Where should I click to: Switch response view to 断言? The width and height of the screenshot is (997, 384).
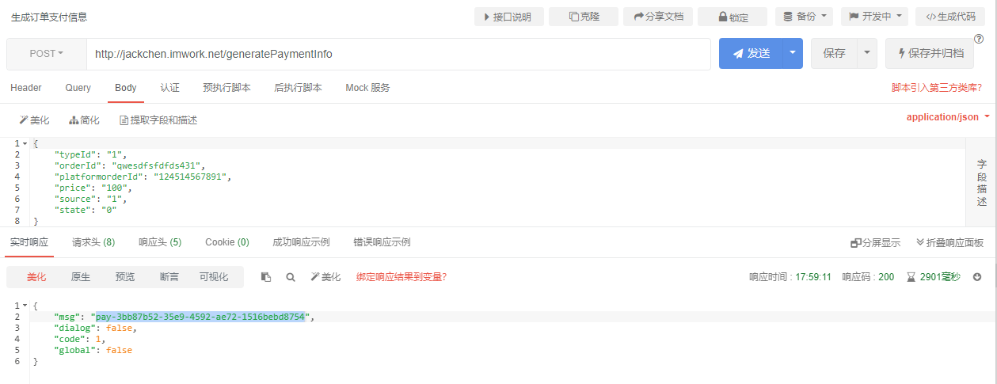pyautogui.click(x=169, y=277)
